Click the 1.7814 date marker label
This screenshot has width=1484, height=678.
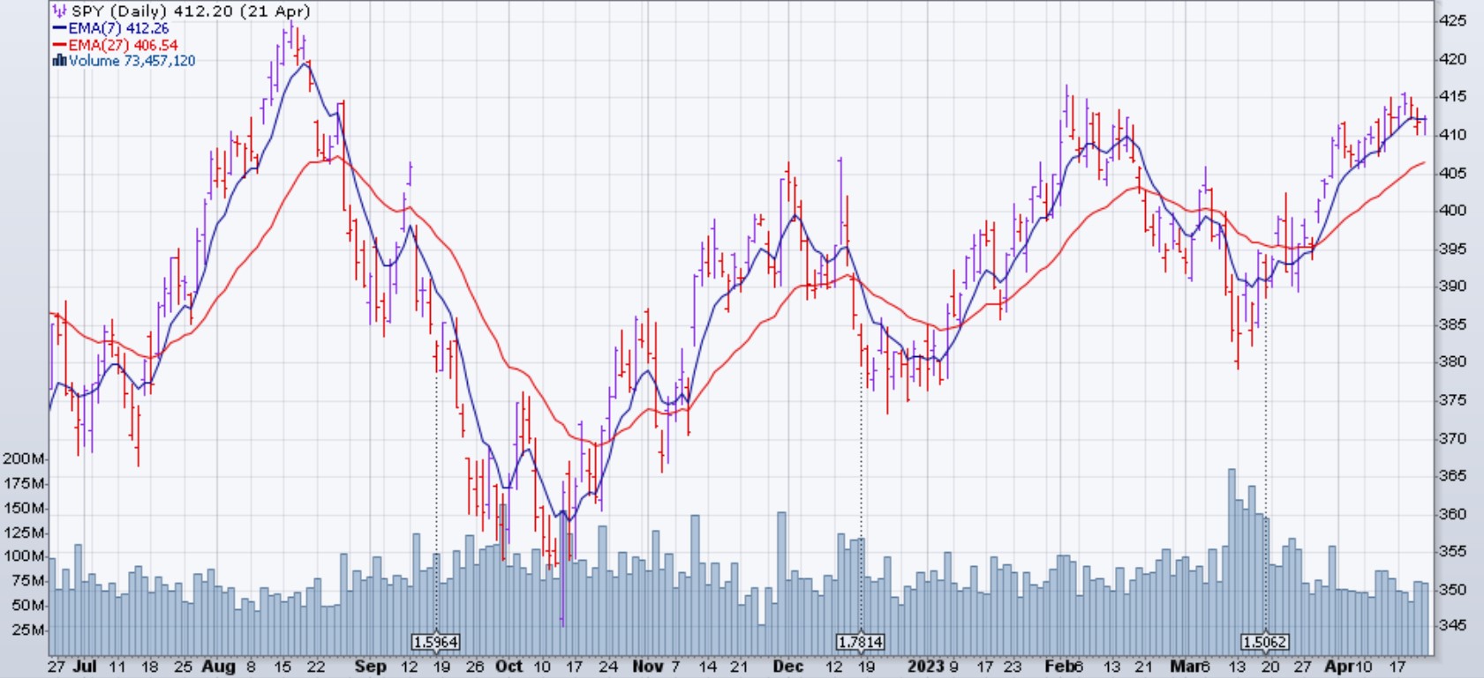click(x=861, y=642)
